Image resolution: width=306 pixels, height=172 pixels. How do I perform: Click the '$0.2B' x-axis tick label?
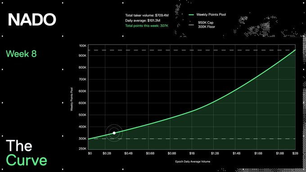click(107, 154)
